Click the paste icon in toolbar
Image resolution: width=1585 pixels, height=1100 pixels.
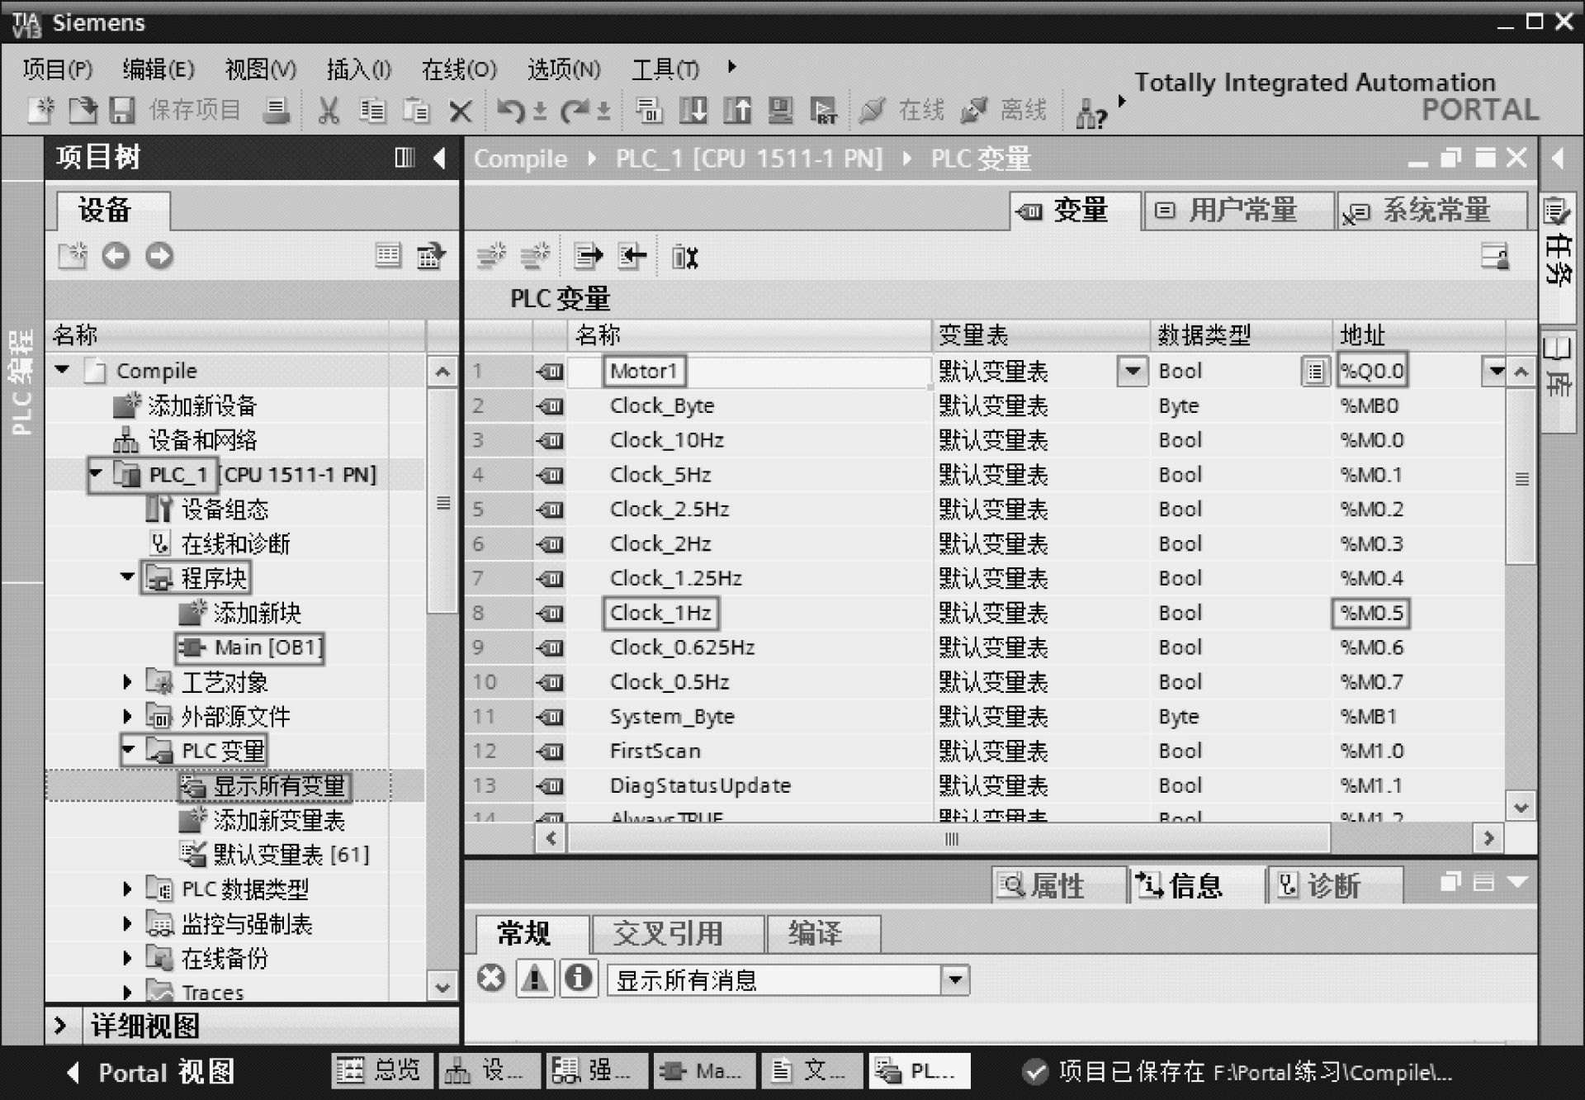[416, 110]
